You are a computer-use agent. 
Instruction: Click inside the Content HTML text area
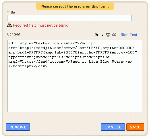[x=75, y=76]
